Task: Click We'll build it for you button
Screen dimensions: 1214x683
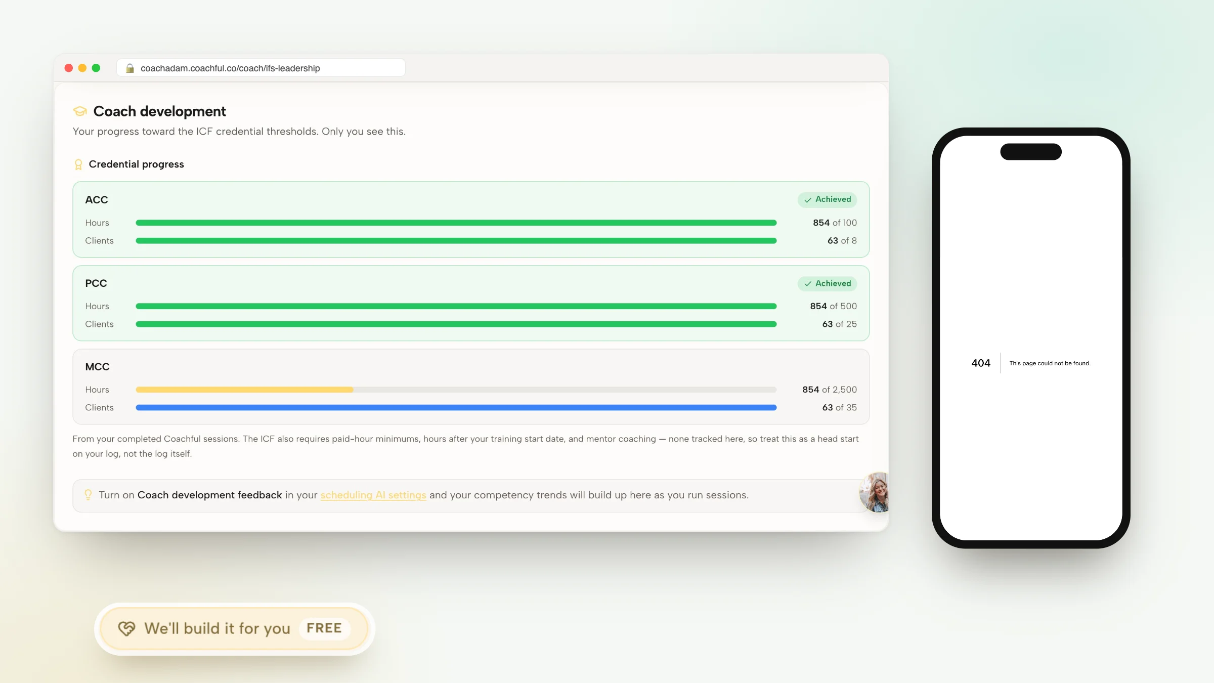Action: pos(234,628)
